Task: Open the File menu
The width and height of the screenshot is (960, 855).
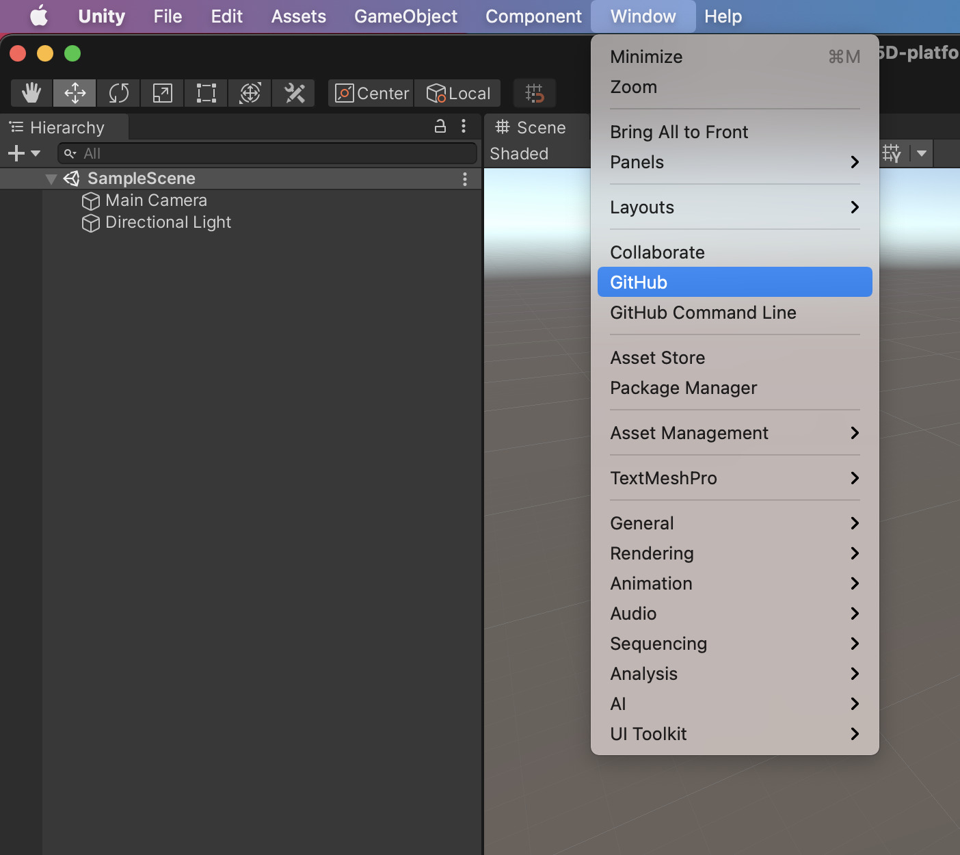Action: 168,16
